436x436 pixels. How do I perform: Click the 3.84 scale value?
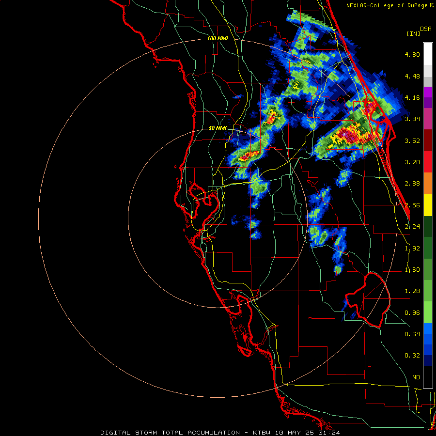click(412, 119)
